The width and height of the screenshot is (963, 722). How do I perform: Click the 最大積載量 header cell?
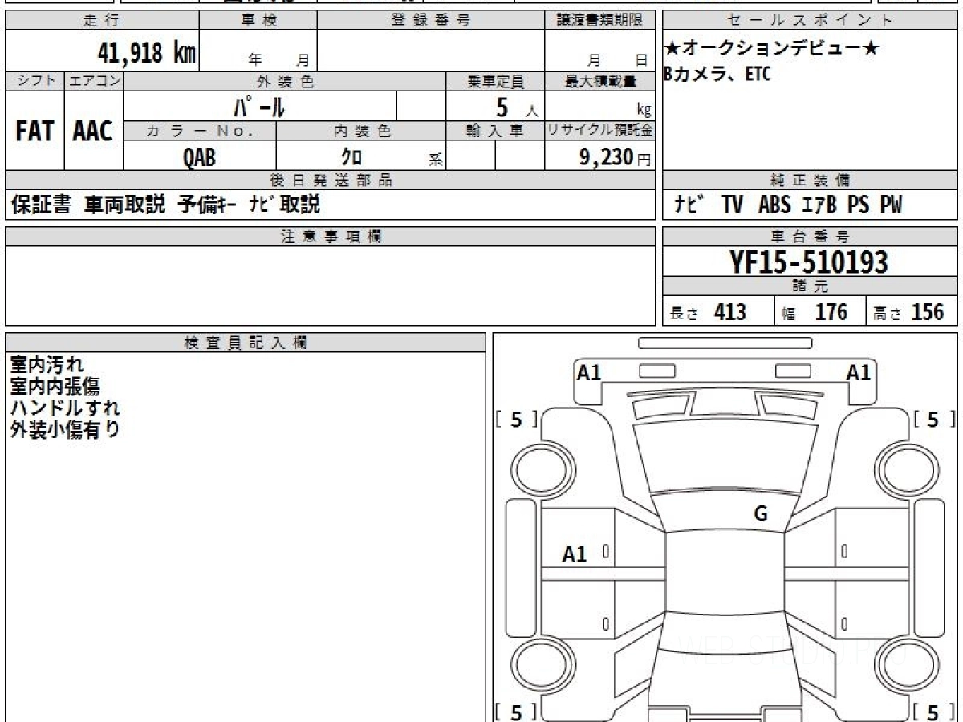point(600,81)
